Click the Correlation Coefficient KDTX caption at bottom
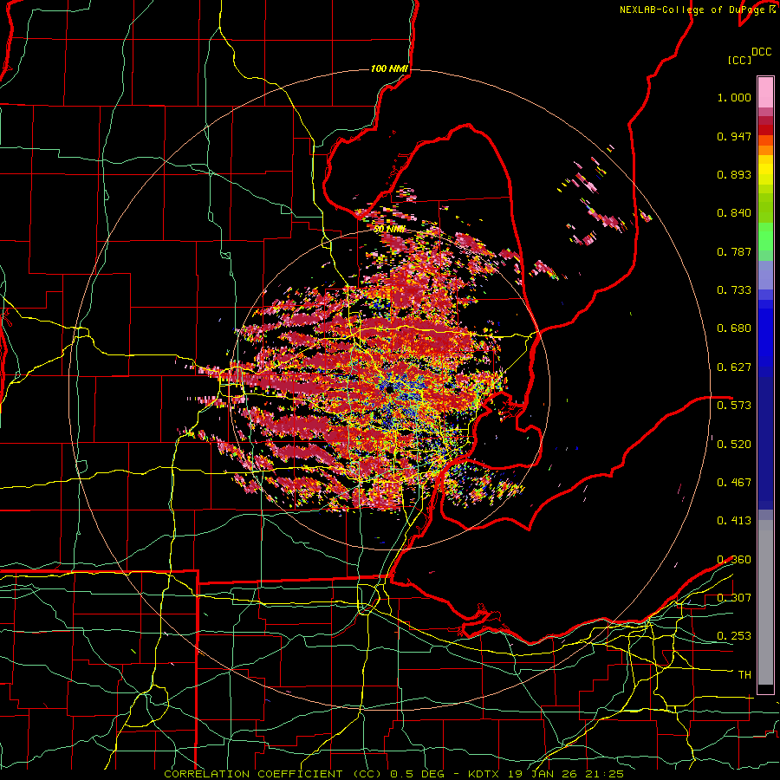The width and height of the screenshot is (780, 780). (x=393, y=774)
